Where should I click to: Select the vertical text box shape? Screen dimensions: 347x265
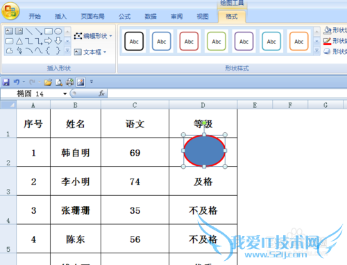[x=19, y=31]
